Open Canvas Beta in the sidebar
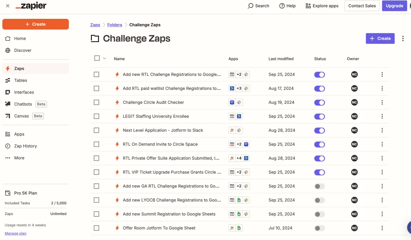The height and width of the screenshot is (240, 411). (36, 116)
